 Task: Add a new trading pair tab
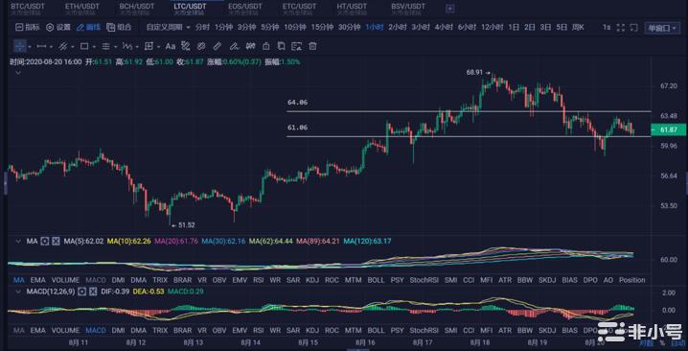[450, 9]
